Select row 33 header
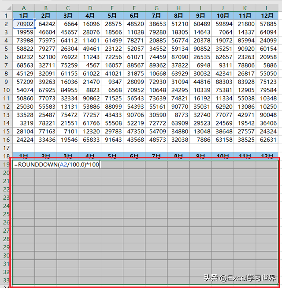The image size is (282, 288). pyautogui.click(x=6, y=280)
